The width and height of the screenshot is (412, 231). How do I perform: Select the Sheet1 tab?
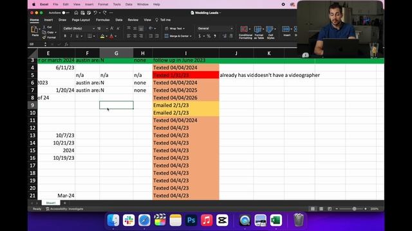pyautogui.click(x=51, y=203)
